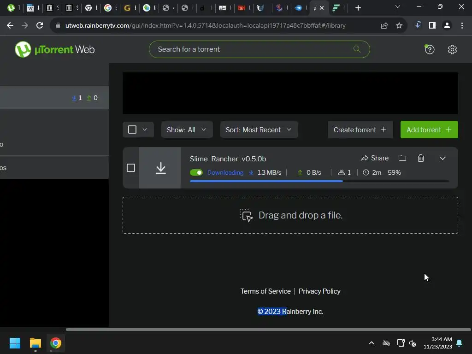Open the Windows Start menu
Image resolution: width=472 pixels, height=354 pixels.
coord(15,343)
